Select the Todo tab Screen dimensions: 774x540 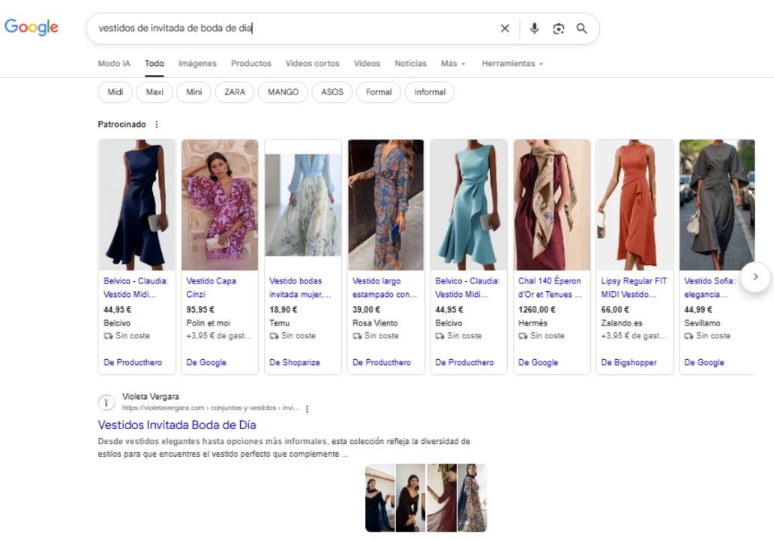coord(154,64)
